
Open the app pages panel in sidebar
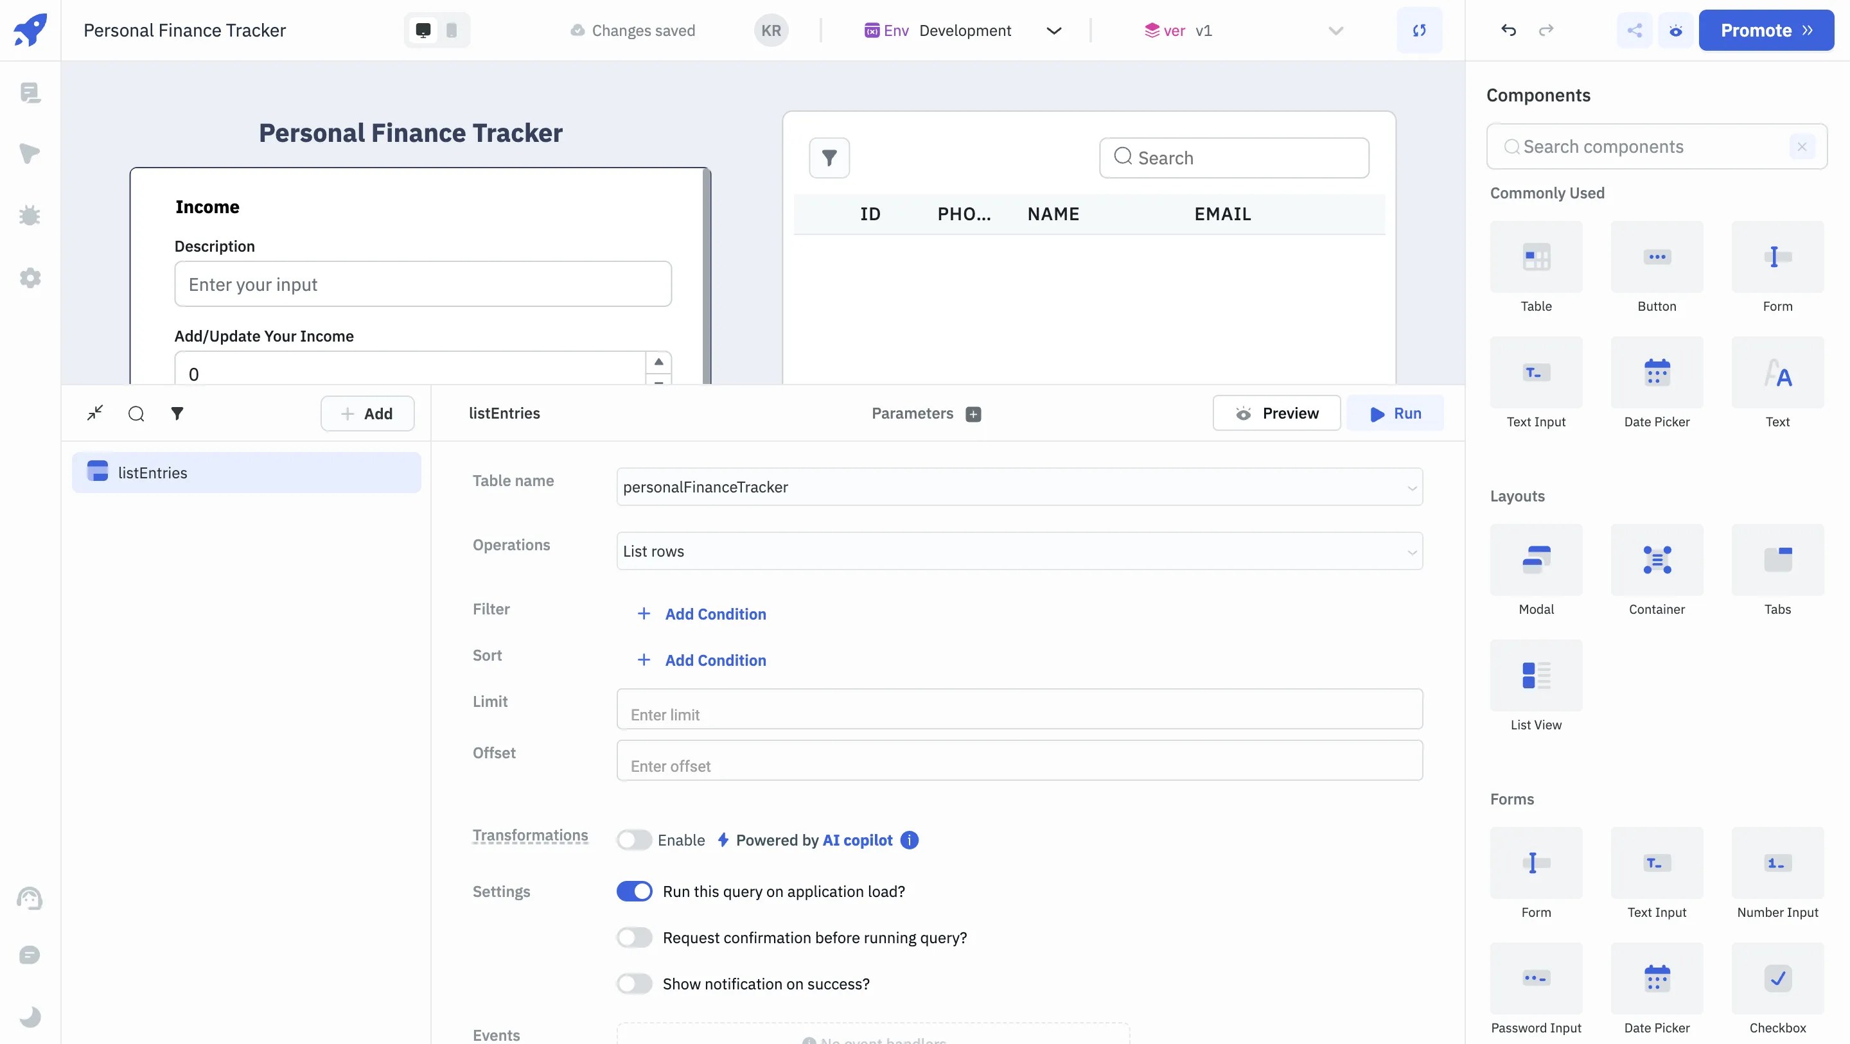30,92
